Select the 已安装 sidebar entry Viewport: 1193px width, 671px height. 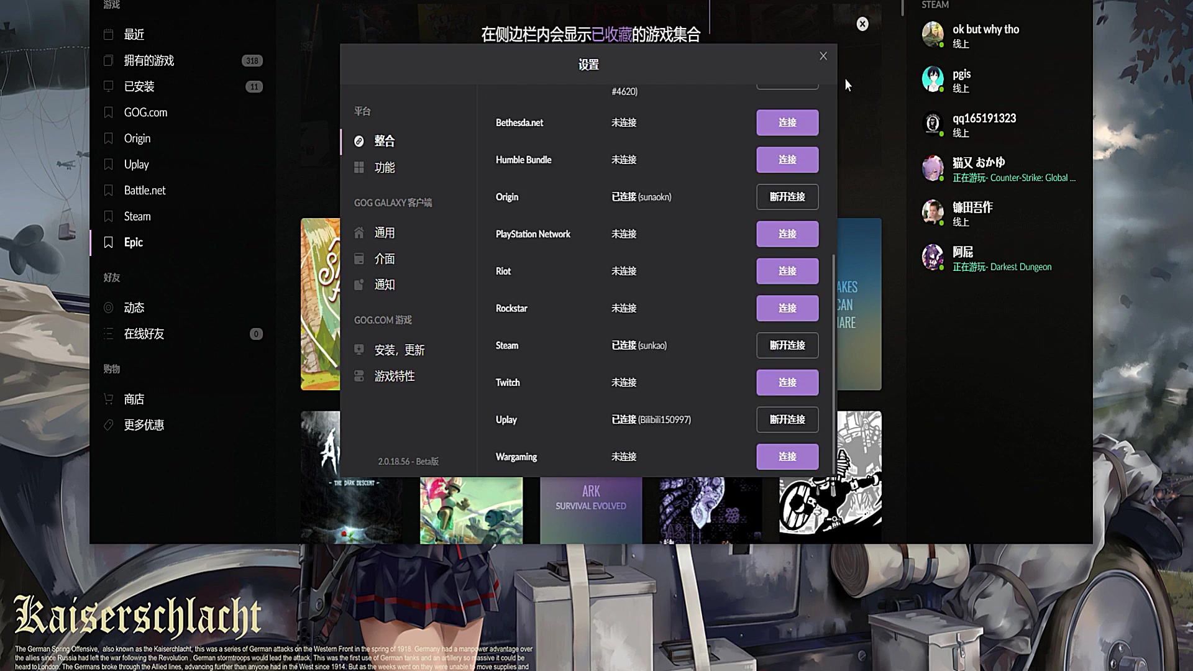point(183,86)
